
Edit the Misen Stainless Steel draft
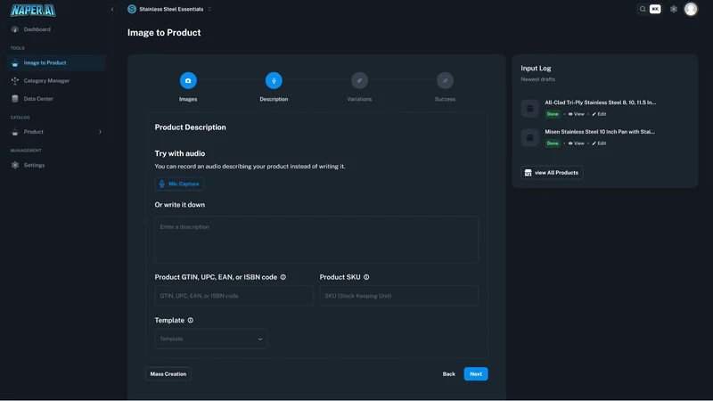tap(599, 143)
